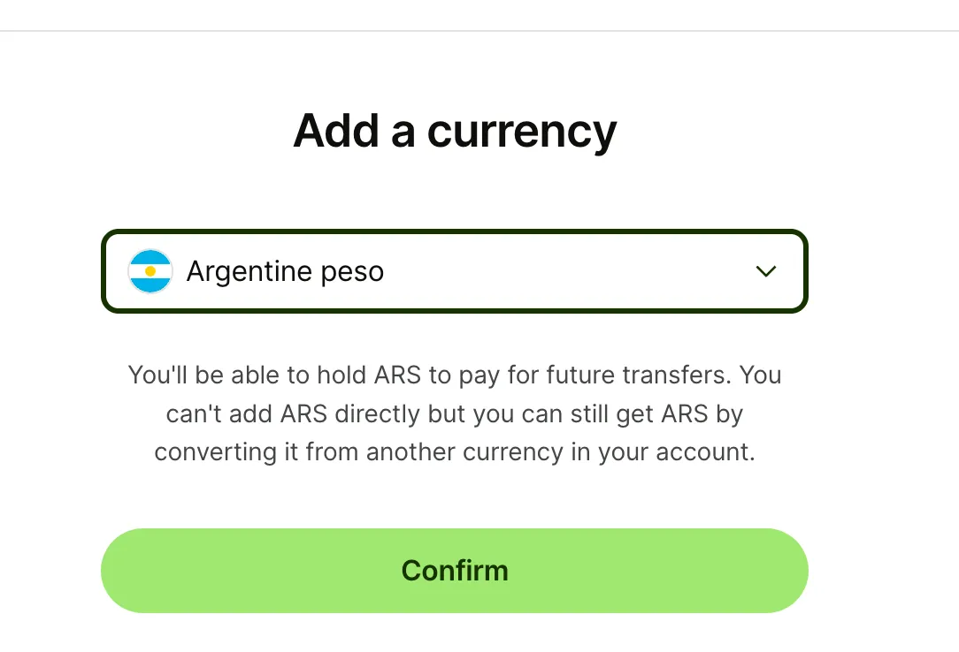Click the chevron arrow in currency selector
This screenshot has height=652, width=959.
click(766, 271)
